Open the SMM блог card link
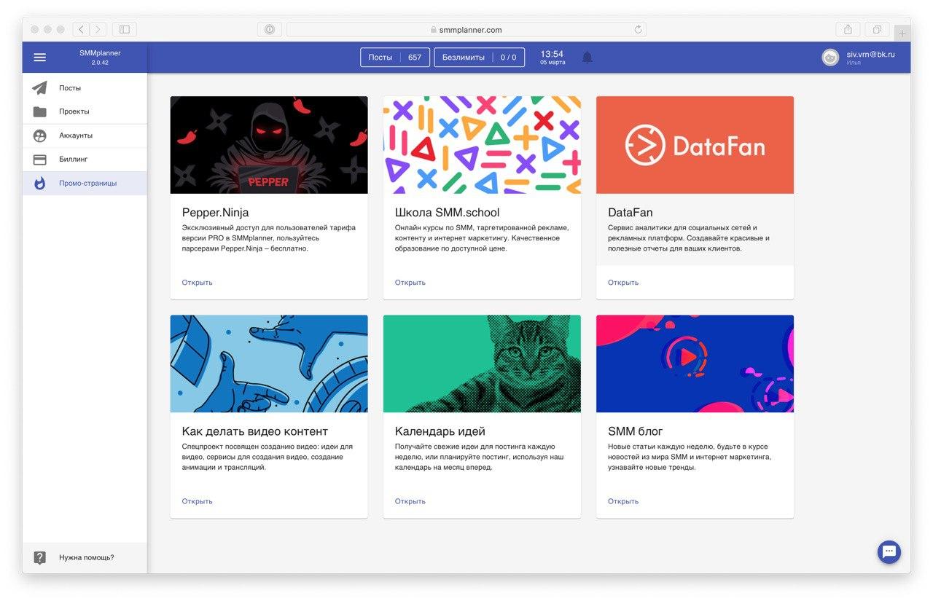This screenshot has height=601, width=933. point(623,501)
